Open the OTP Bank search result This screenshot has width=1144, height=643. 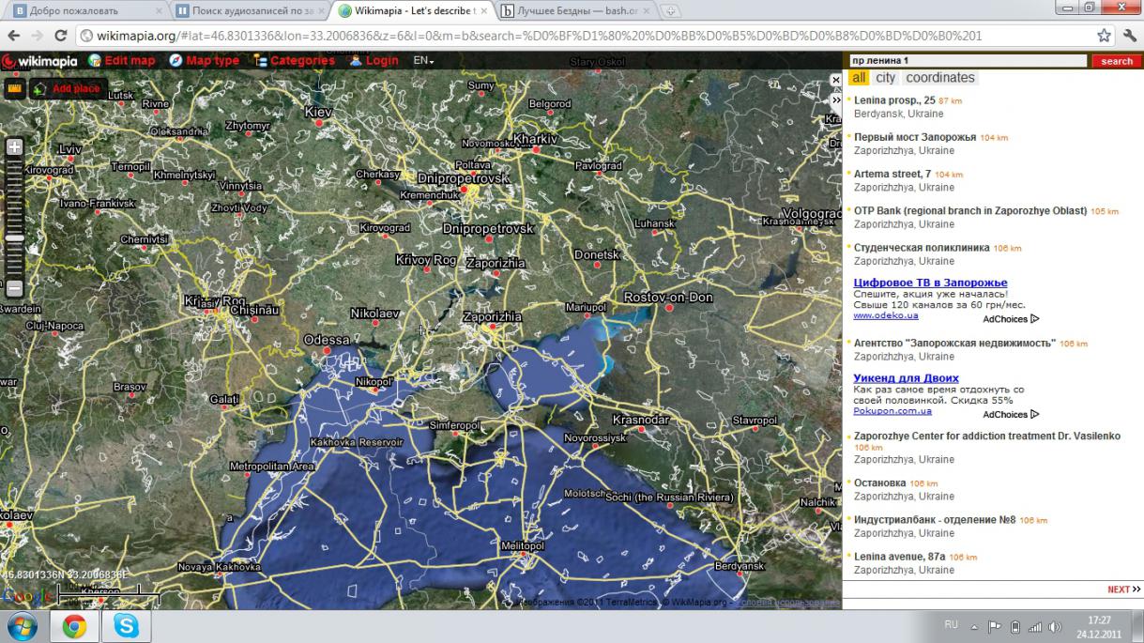(969, 211)
